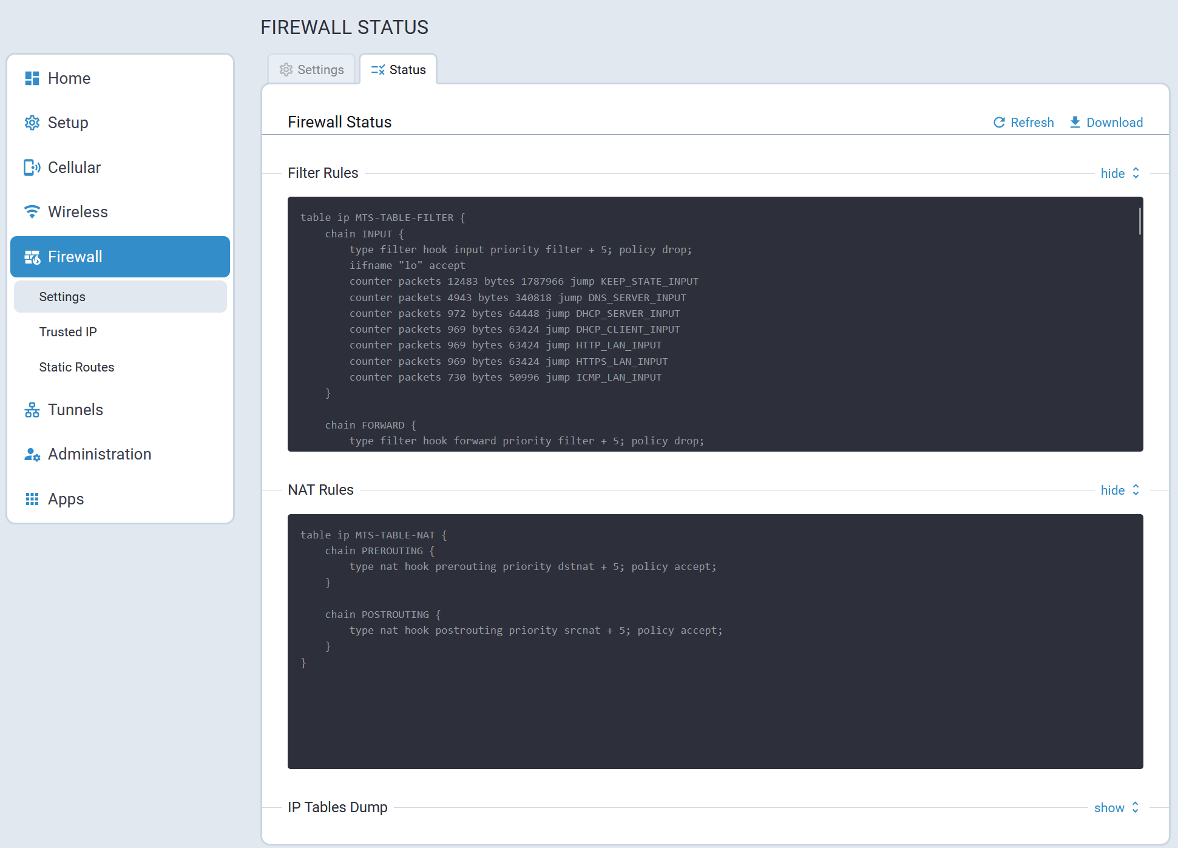Select Firewall Settings submenu item
The width and height of the screenshot is (1178, 848).
63,297
